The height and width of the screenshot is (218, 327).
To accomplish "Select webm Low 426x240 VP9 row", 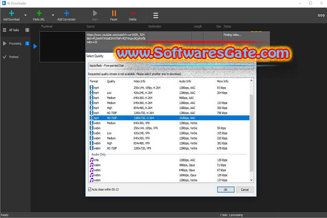I will (168, 133).
